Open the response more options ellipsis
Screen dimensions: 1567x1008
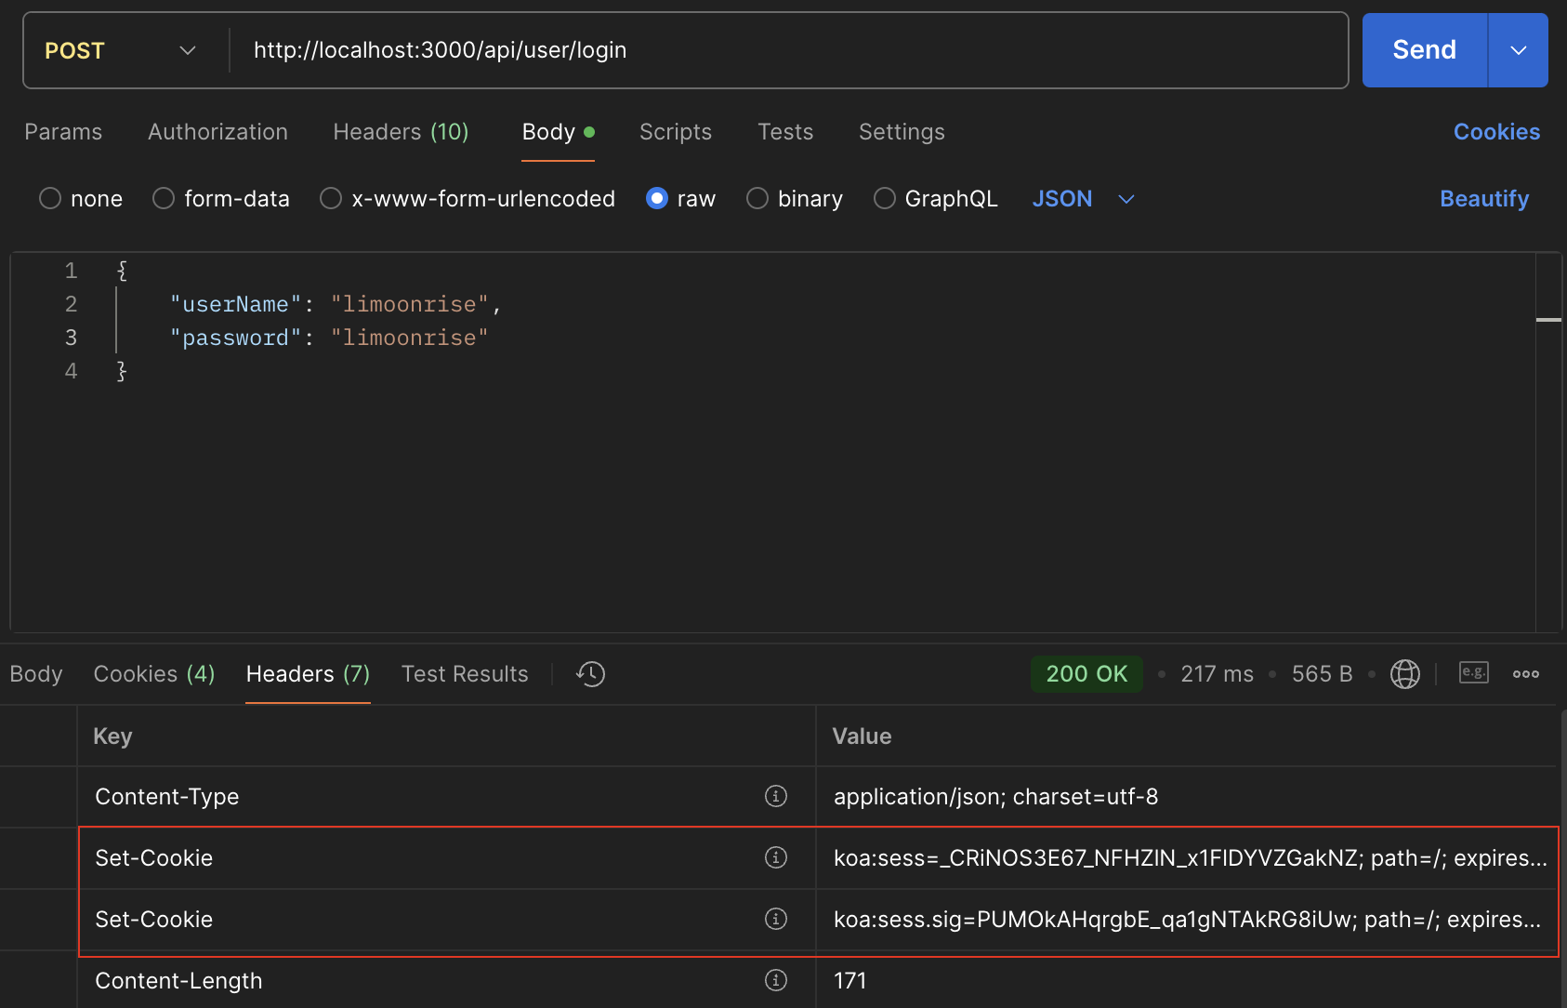(x=1525, y=674)
